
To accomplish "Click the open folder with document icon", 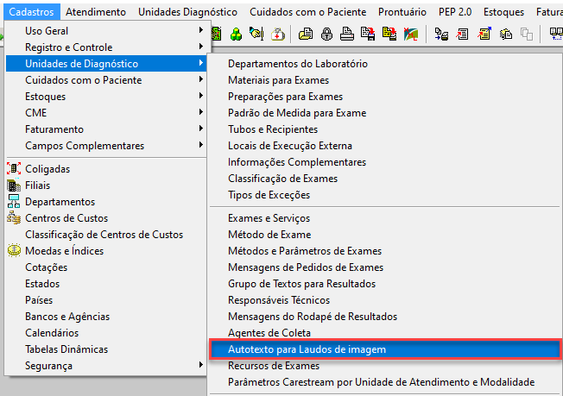I will coord(306,35).
